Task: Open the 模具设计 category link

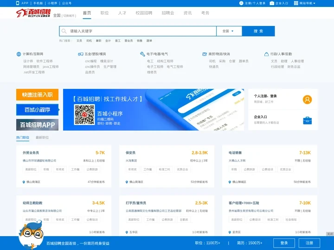Action: [x=107, y=61]
